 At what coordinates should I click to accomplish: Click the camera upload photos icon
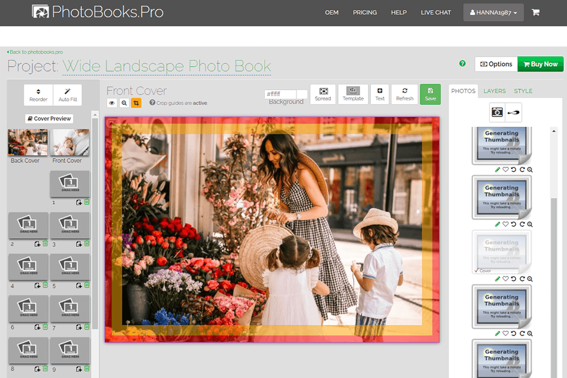coord(497,112)
